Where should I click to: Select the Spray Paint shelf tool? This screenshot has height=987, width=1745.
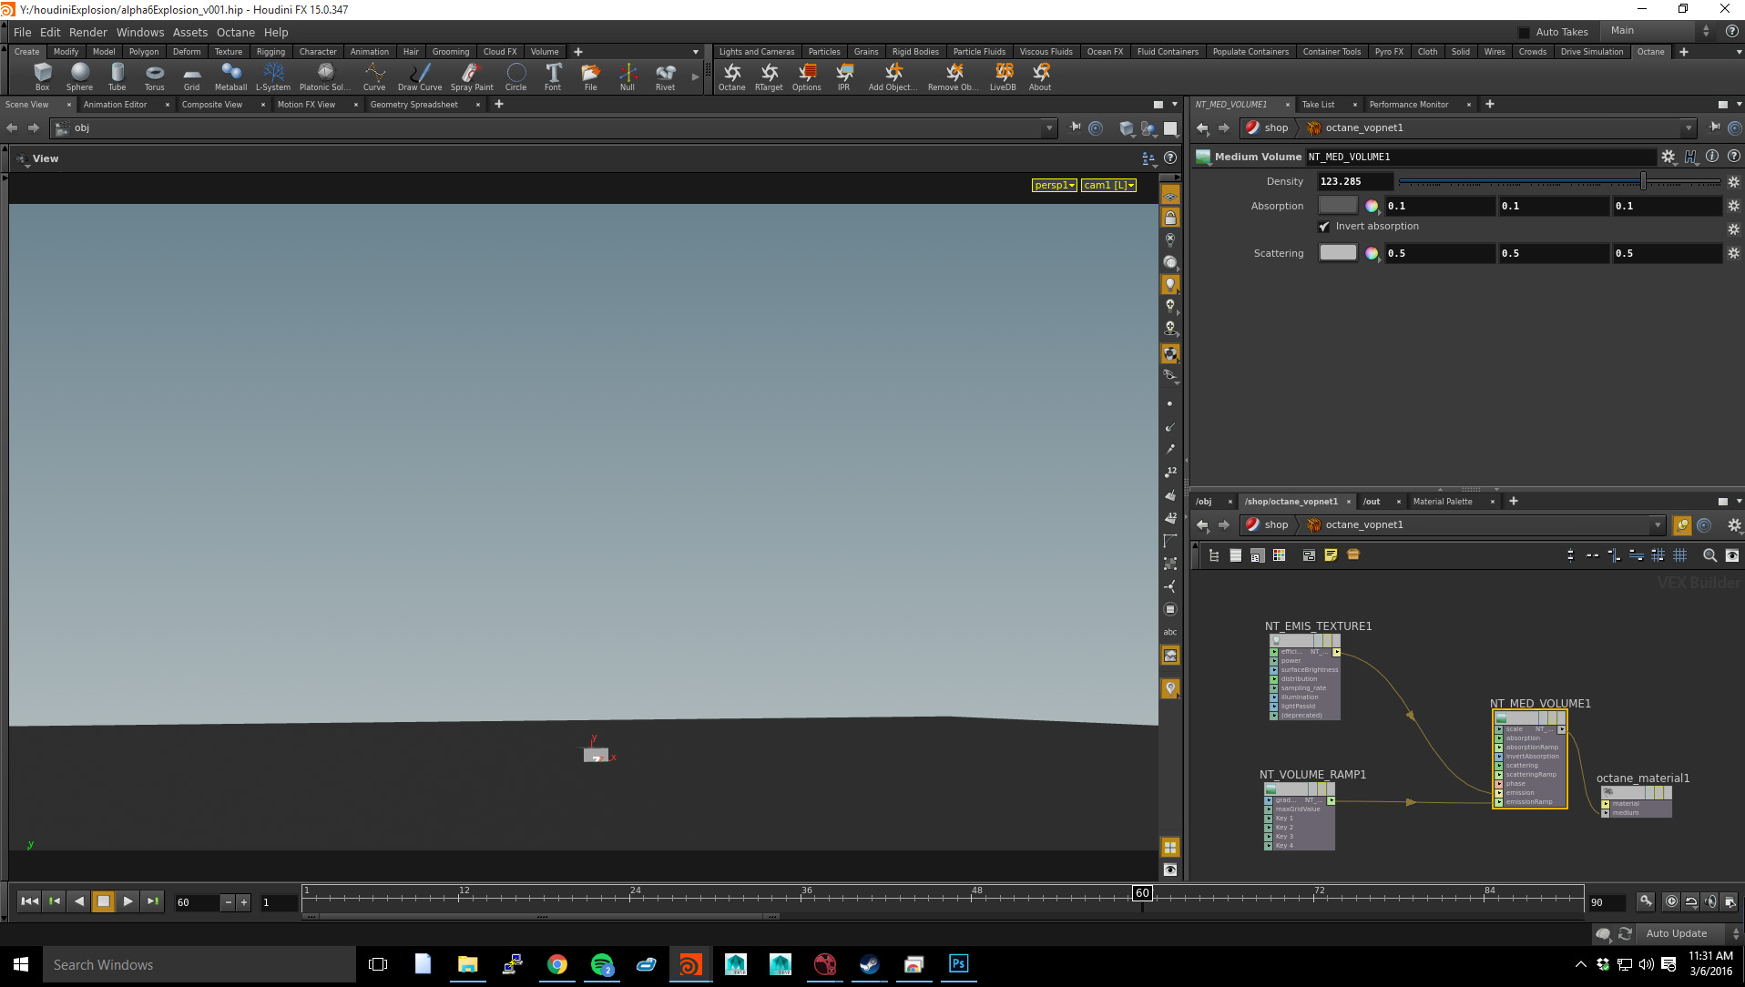471,76
